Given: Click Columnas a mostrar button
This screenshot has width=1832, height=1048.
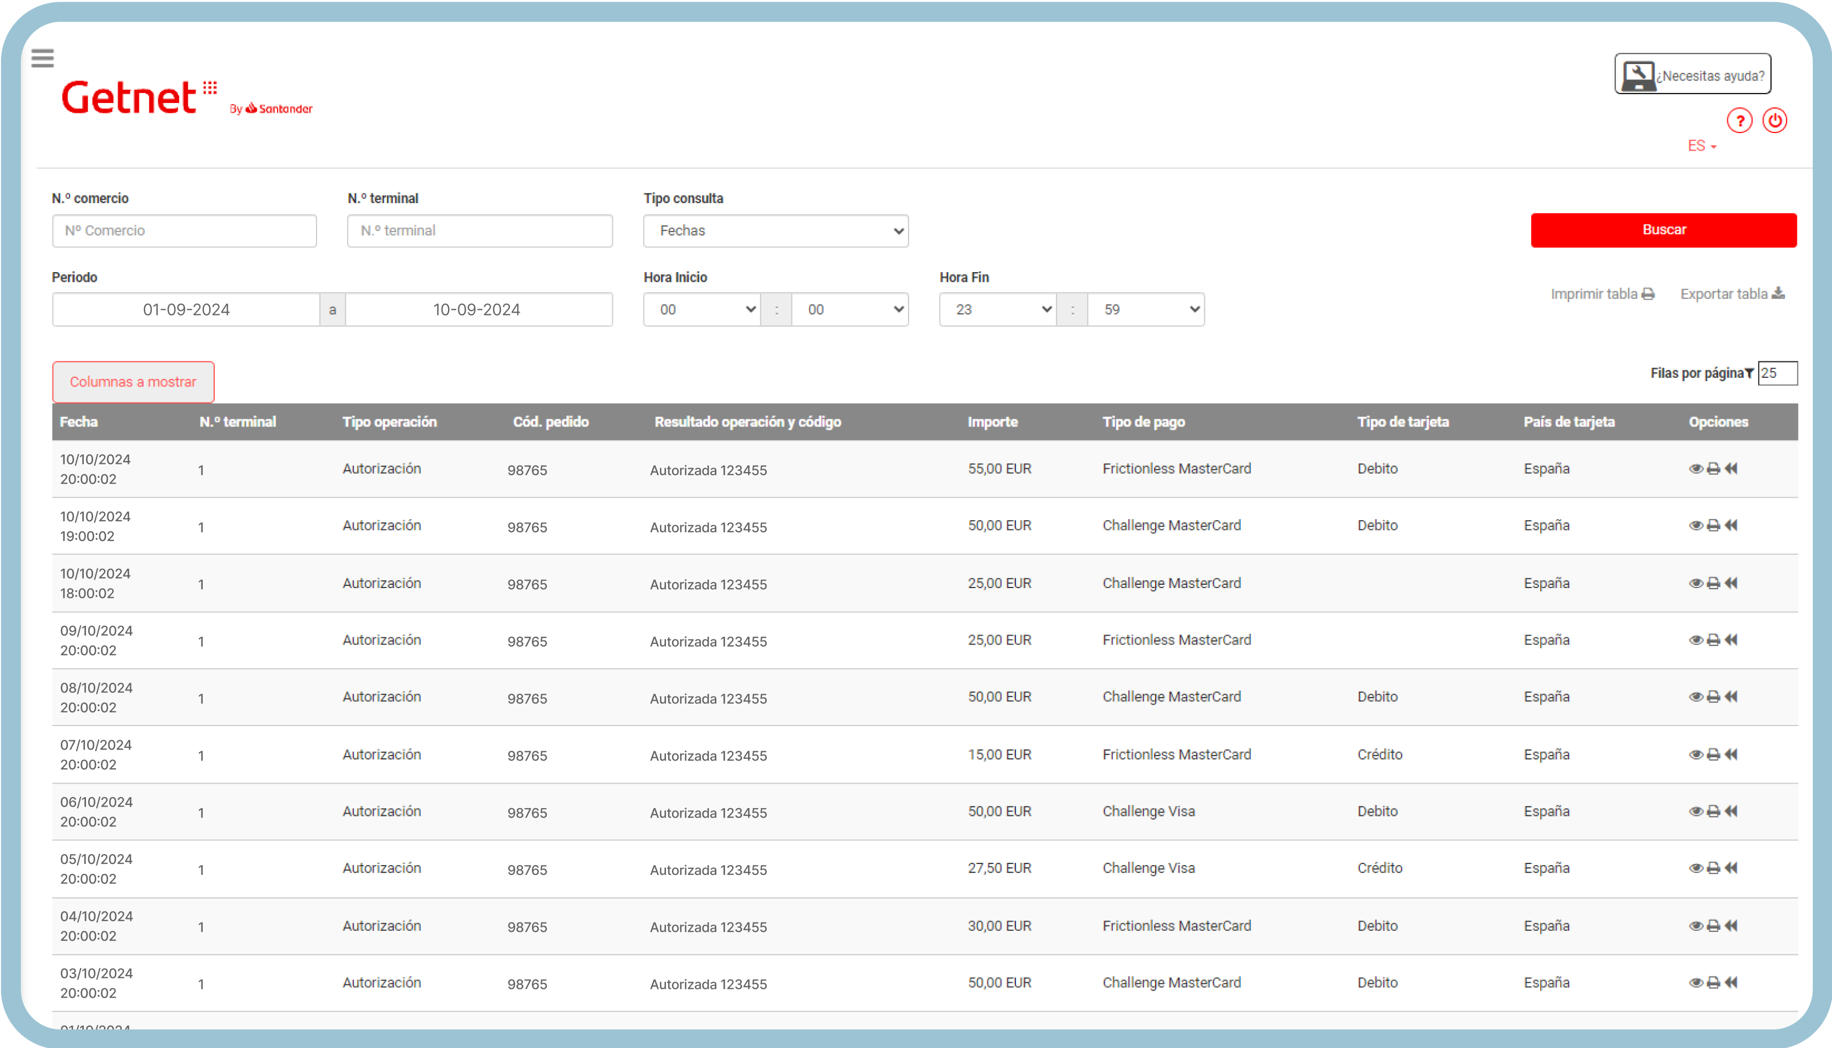Looking at the screenshot, I should click(133, 382).
